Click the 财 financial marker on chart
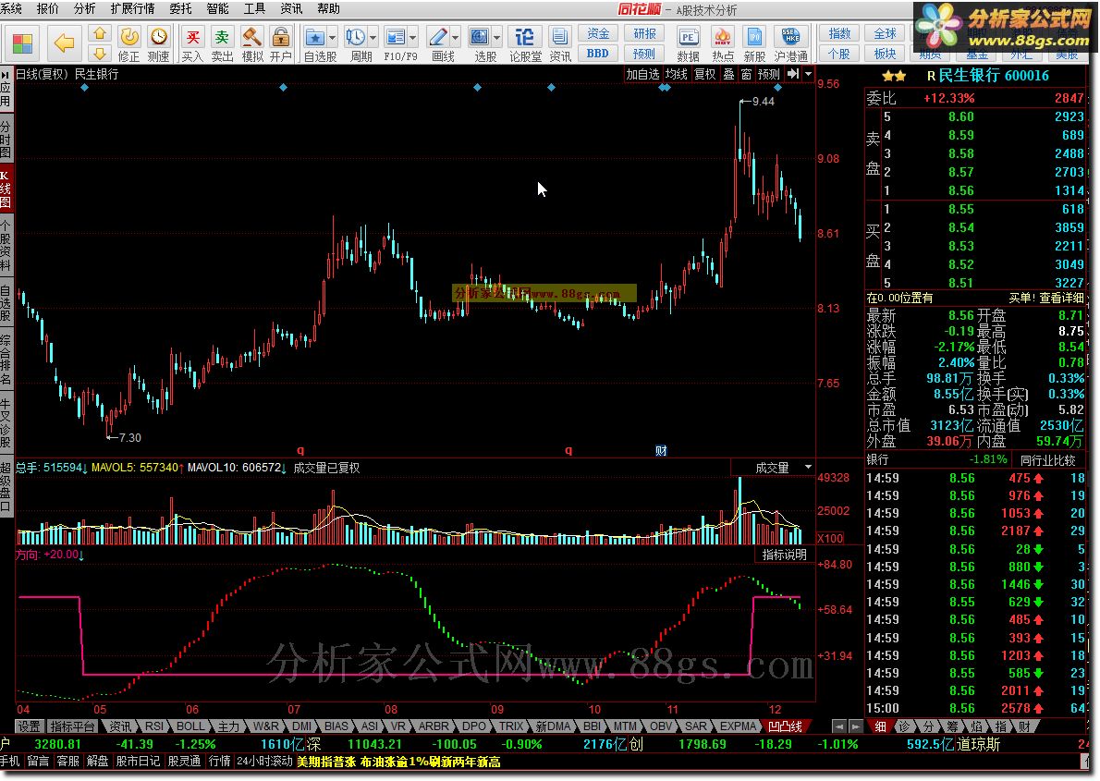This screenshot has width=1100, height=781. point(661,450)
